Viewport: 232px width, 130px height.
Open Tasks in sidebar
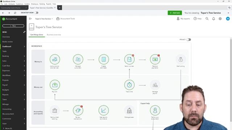click(x=4, y=51)
